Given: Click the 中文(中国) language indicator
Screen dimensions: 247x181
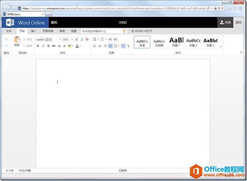Looking at the screenshot, I should 25,171.
